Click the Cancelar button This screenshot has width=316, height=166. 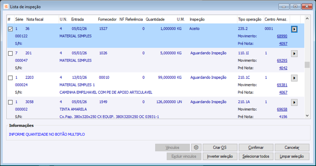(x=292, y=147)
